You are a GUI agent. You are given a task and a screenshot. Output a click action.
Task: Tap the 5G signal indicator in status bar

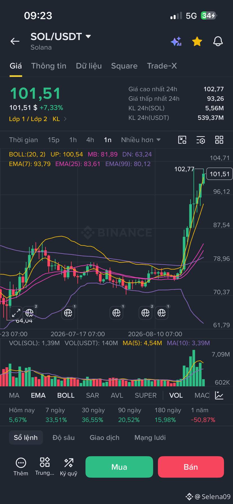(191, 16)
